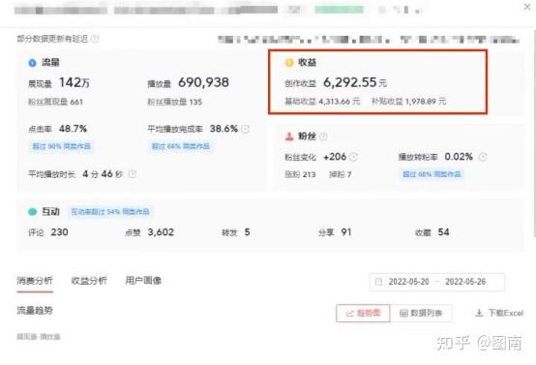
Task: Click the 补贴收益 1,978.89 元 text
Action: 409,102
